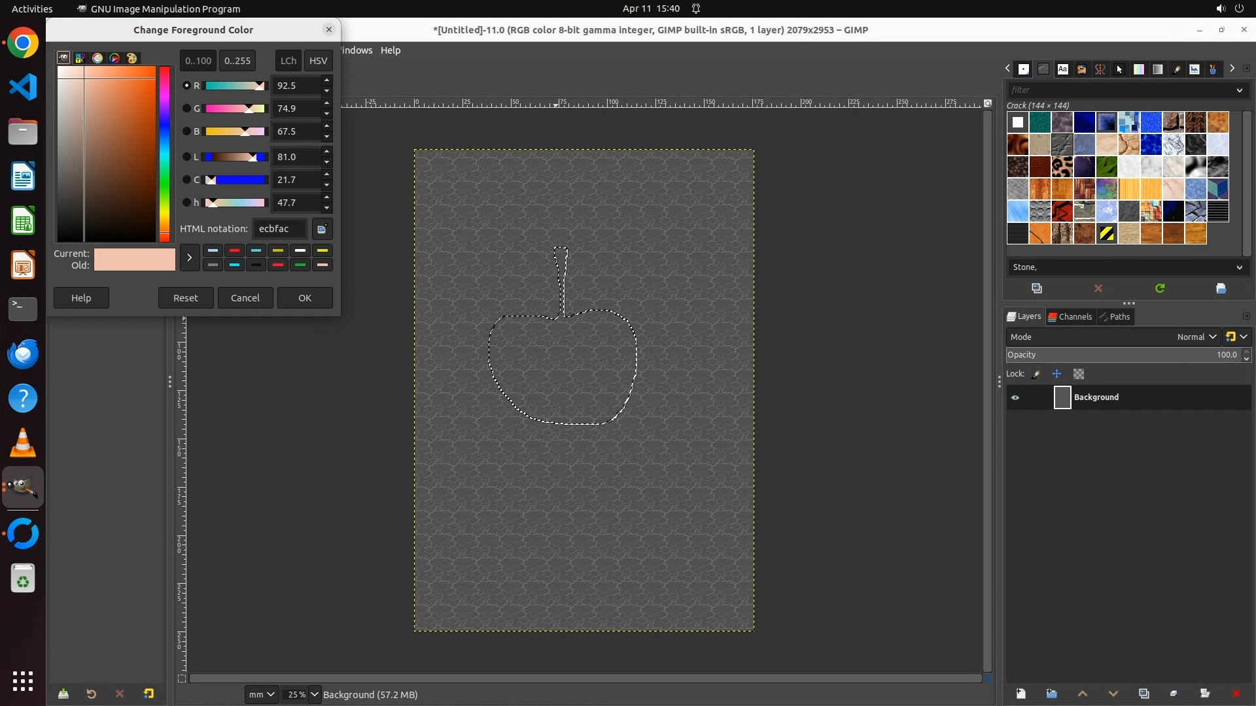The height and width of the screenshot is (706, 1256).
Task: Open pattern as image icon
Action: tap(1221, 288)
